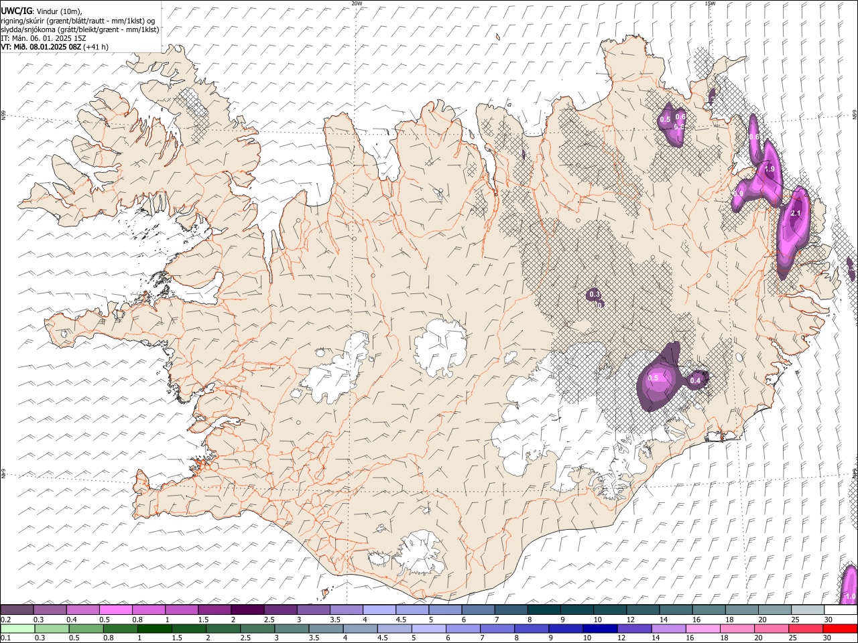Viewport: 858px width, 643px height.
Task: Click the light pink rain swatch at 16
Action: [x=702, y=629]
